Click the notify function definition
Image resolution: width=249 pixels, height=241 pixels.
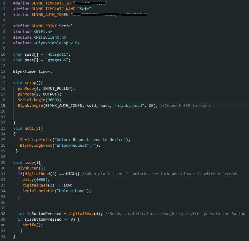point(31,128)
